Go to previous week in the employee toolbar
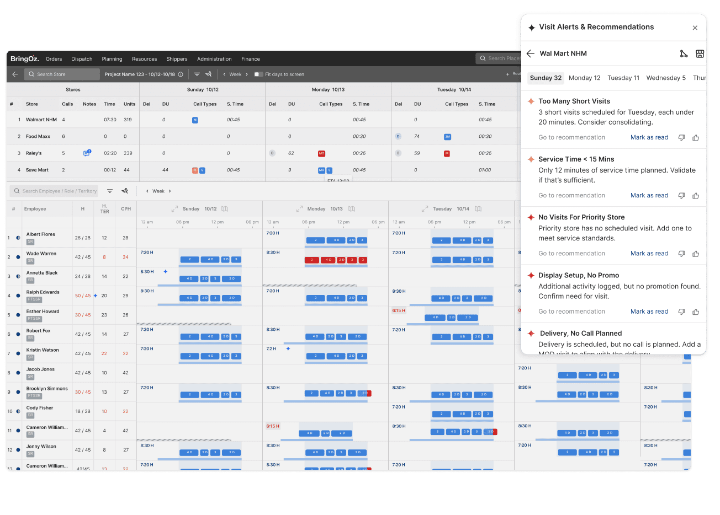This screenshot has width=720, height=515. (147, 191)
